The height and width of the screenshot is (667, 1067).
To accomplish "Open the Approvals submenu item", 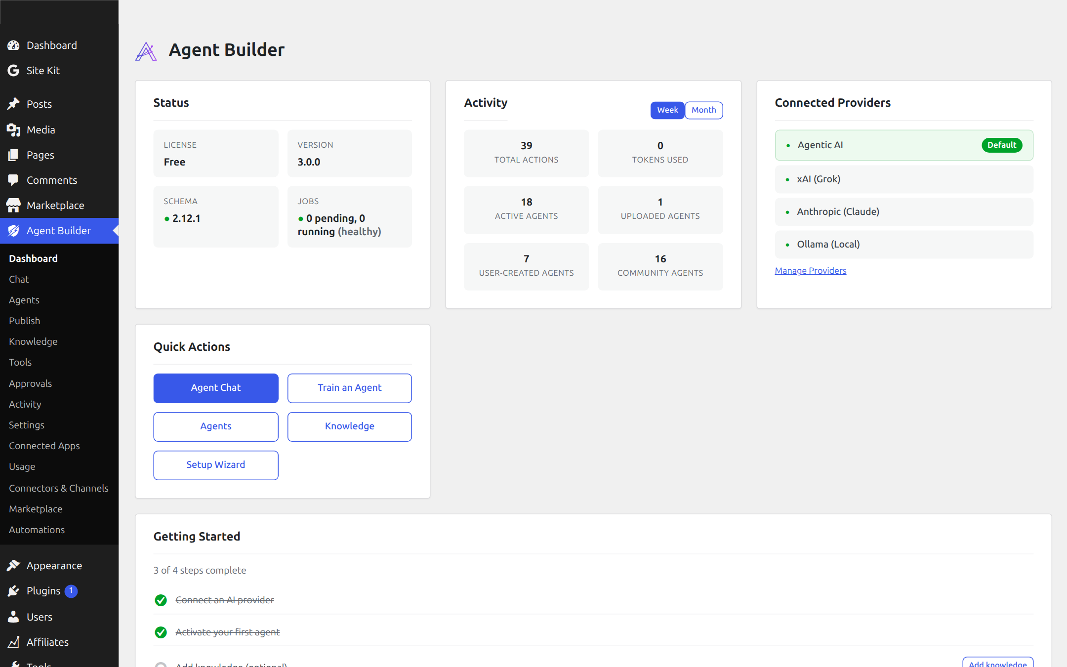I will [x=30, y=384].
